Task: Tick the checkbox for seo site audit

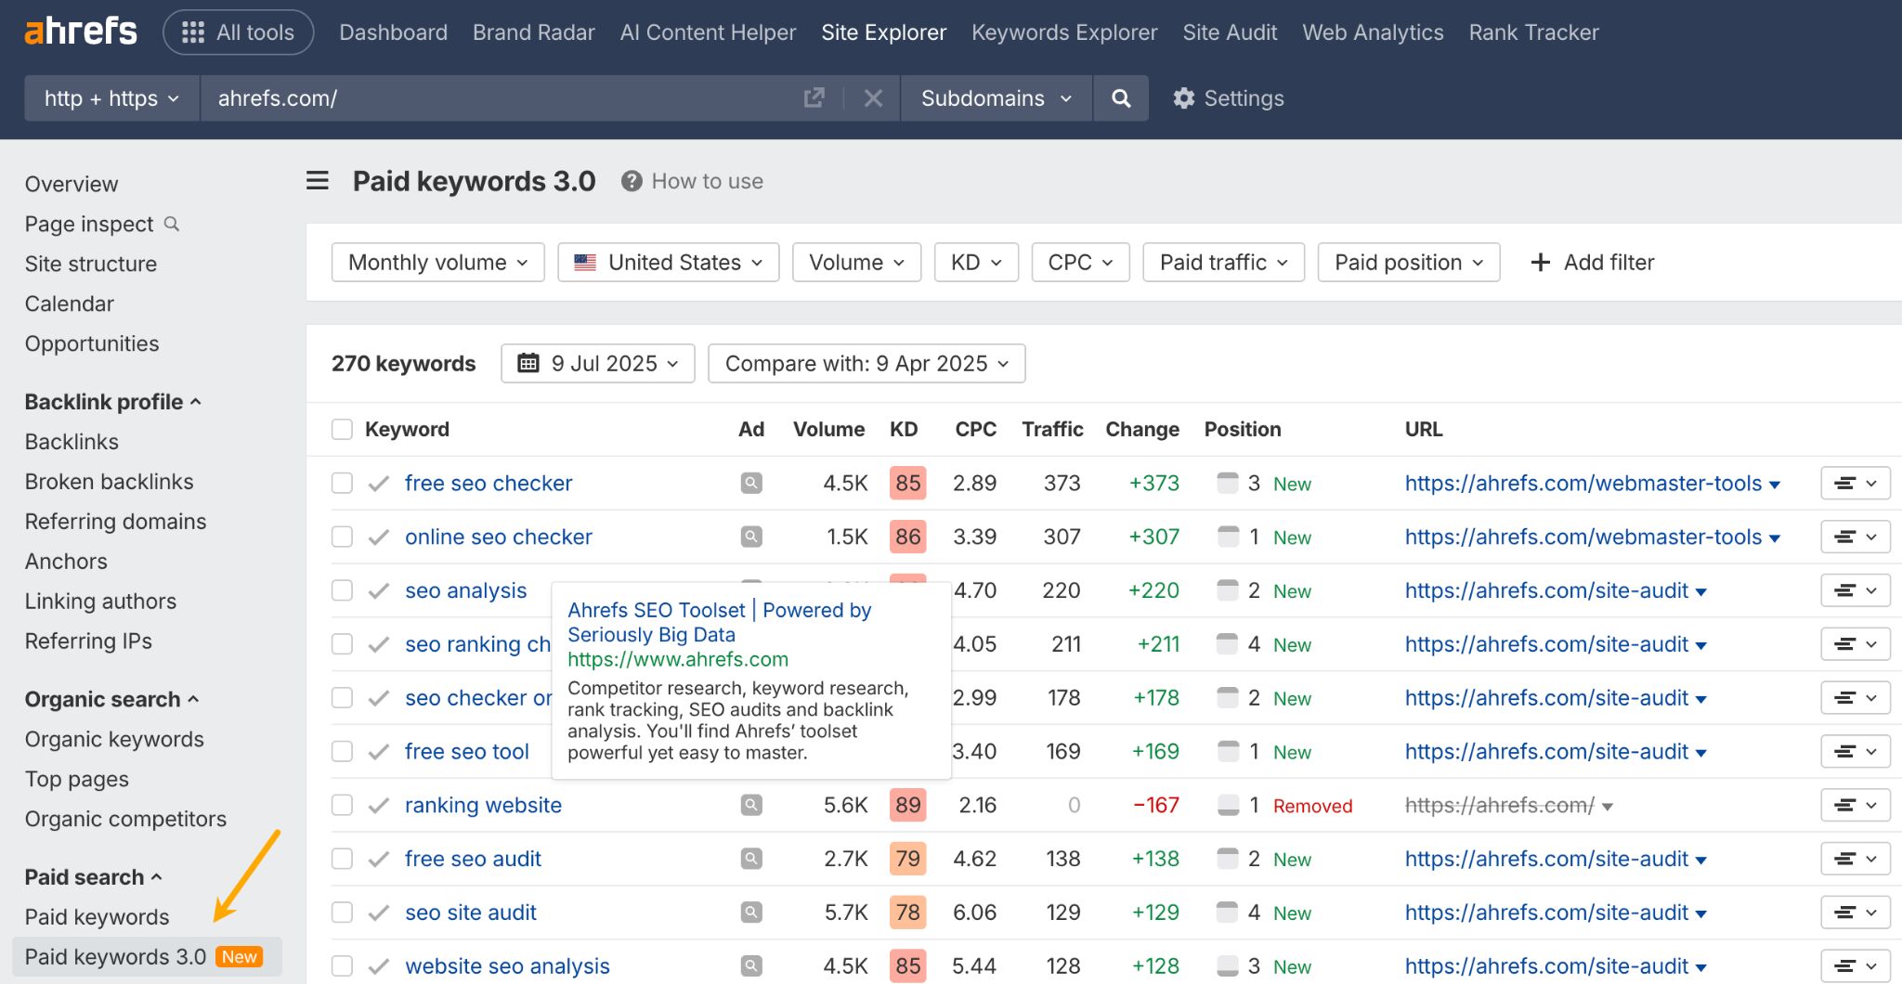Action: (x=342, y=913)
